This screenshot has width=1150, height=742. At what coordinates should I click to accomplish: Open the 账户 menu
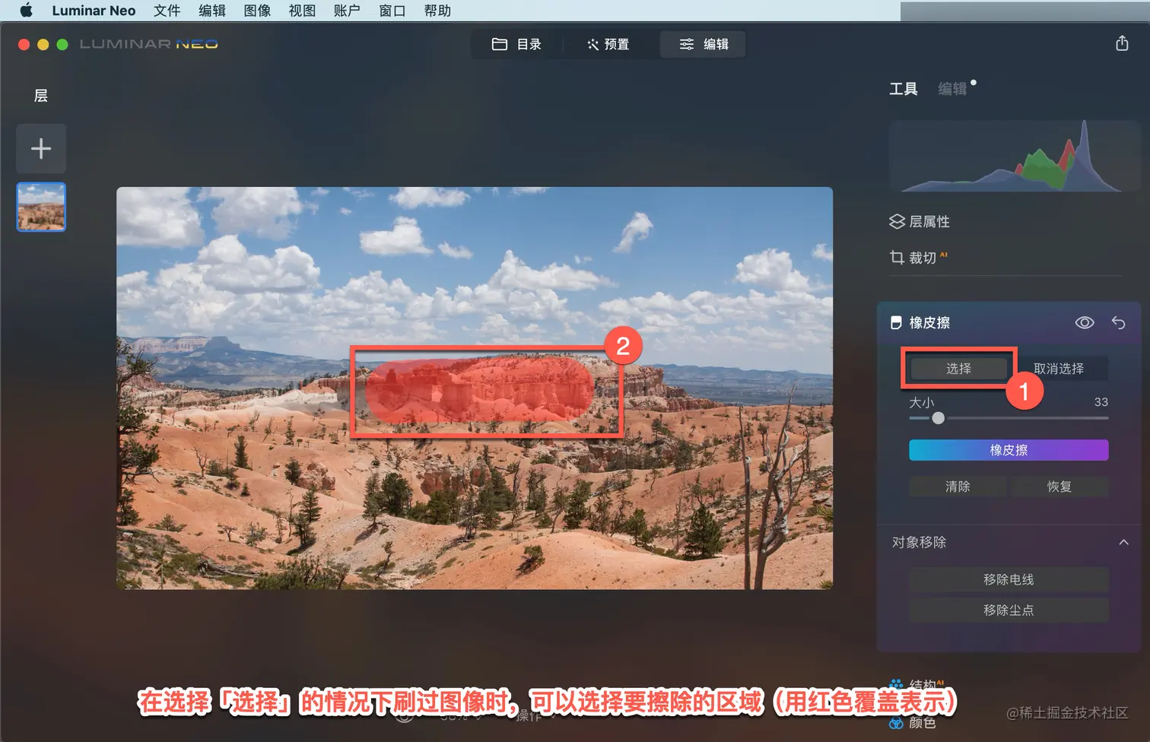tap(347, 11)
